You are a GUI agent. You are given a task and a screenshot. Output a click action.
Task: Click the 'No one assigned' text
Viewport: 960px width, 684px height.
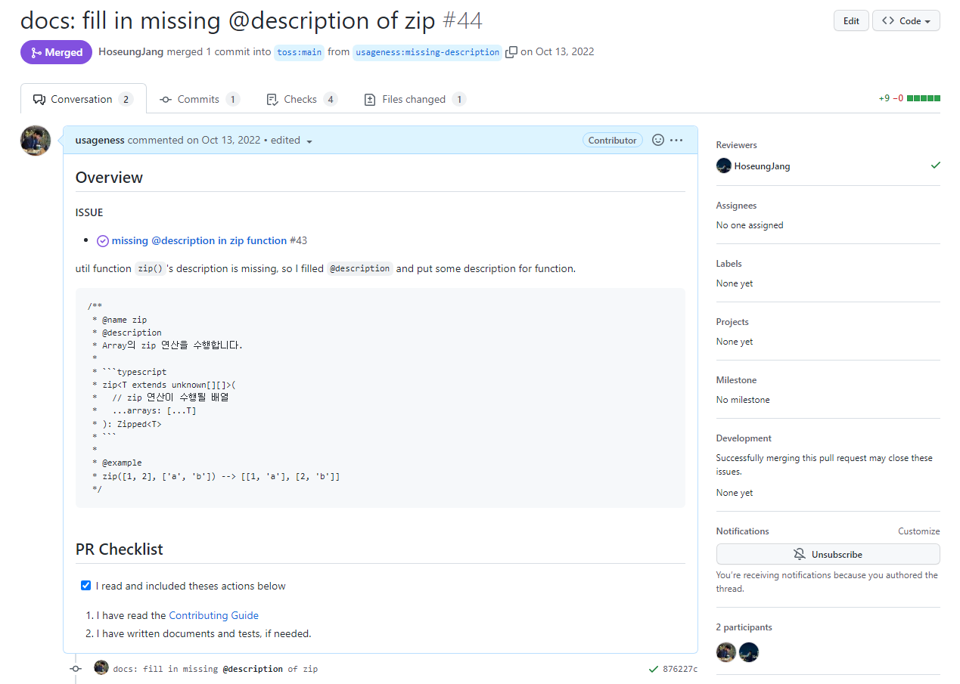coord(750,225)
